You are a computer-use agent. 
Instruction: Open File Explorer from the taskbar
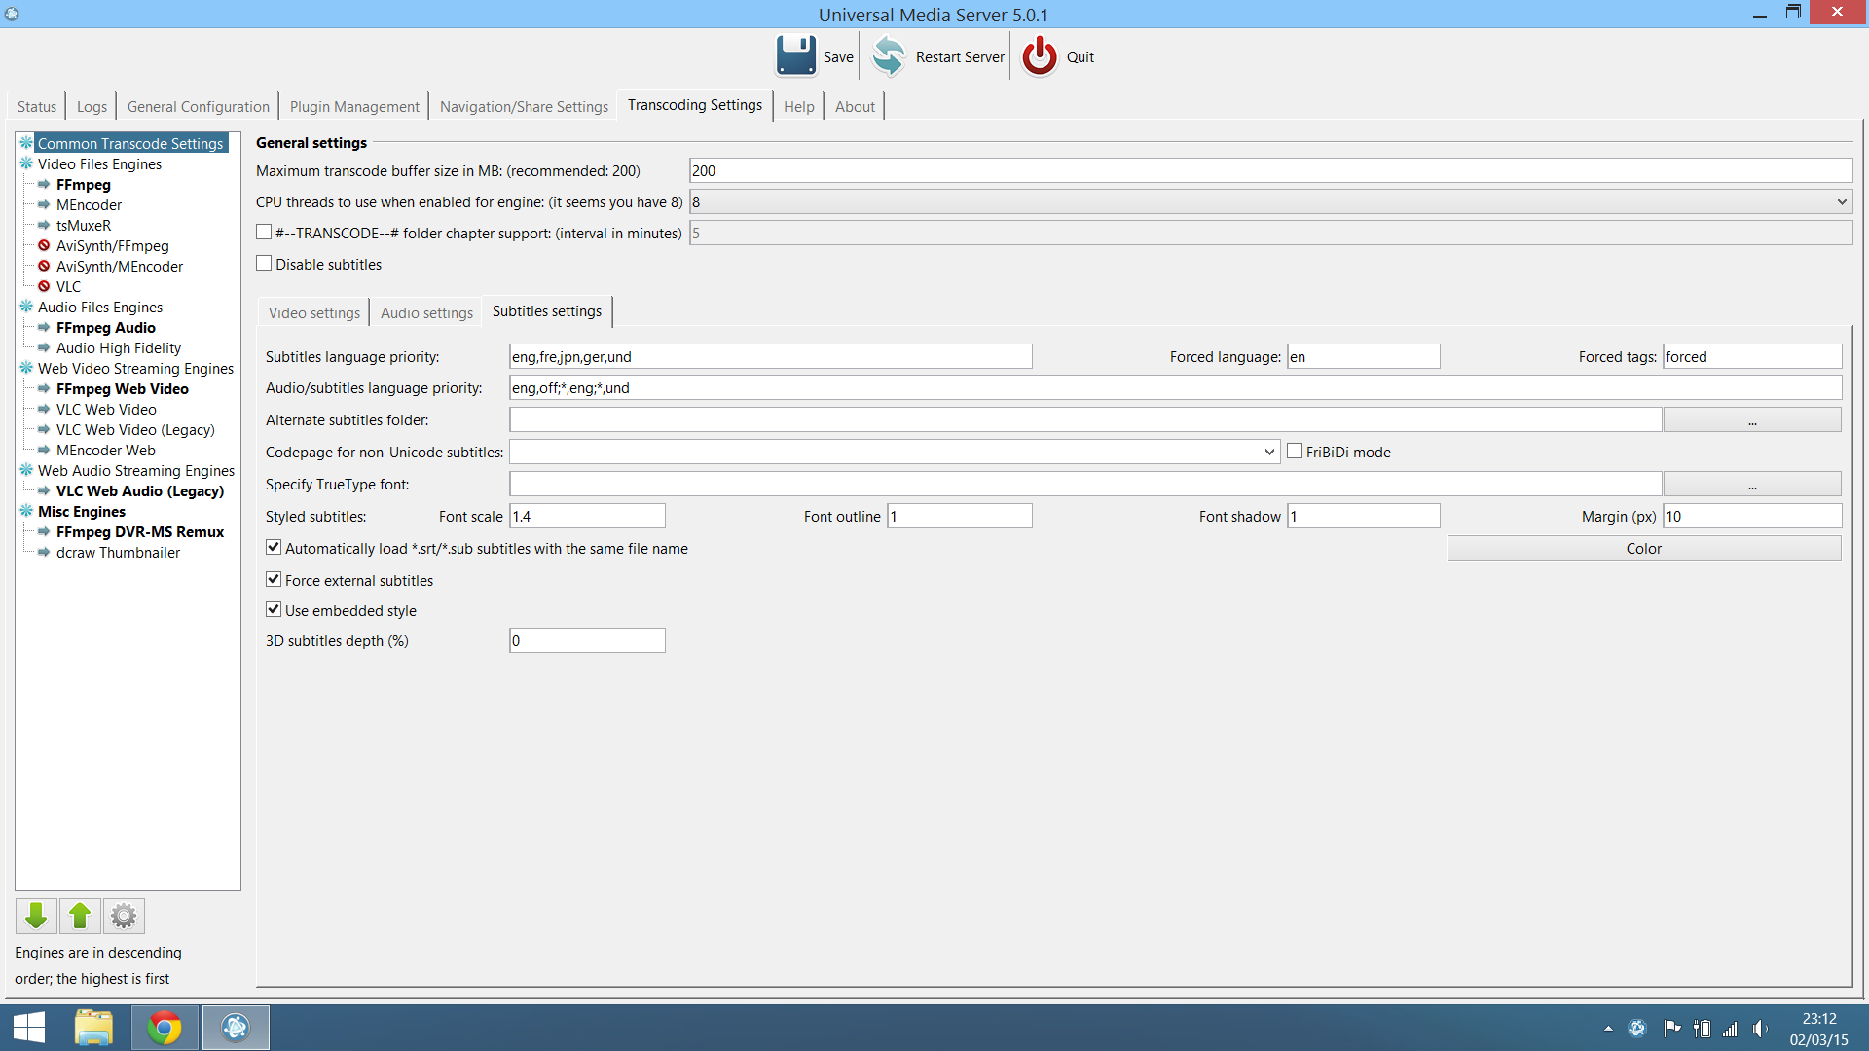pos(93,1028)
